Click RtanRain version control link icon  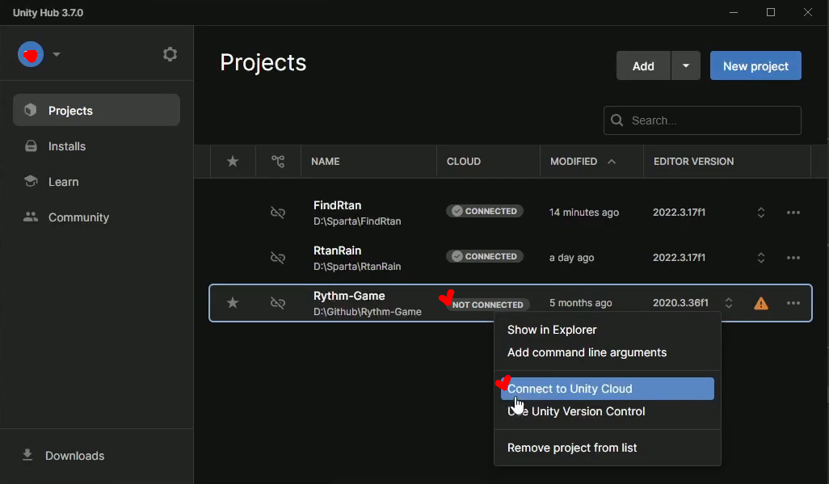[278, 258]
